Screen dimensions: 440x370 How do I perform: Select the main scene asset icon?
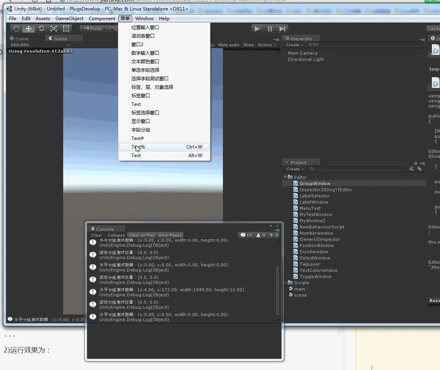click(x=291, y=289)
